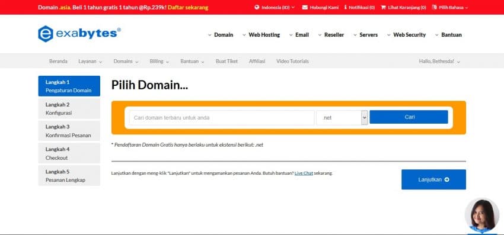The width and height of the screenshot is (504, 235).
Task: Expand the Web Security main menu
Action: (x=406, y=35)
